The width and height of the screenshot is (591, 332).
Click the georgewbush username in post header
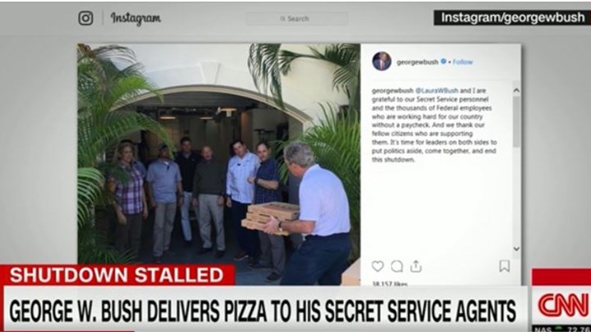coord(417,62)
